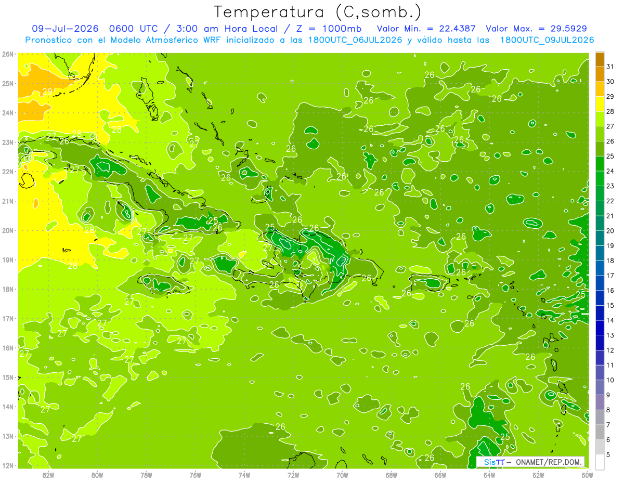Viewport: 624px width, 482px height.
Task: Click the 16 value on the color scale
Action: coord(610,291)
